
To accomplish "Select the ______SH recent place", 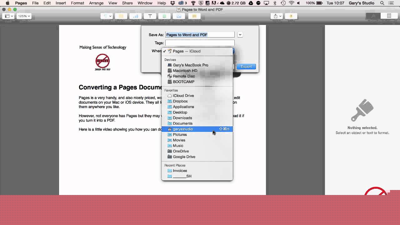I will (x=197, y=176).
